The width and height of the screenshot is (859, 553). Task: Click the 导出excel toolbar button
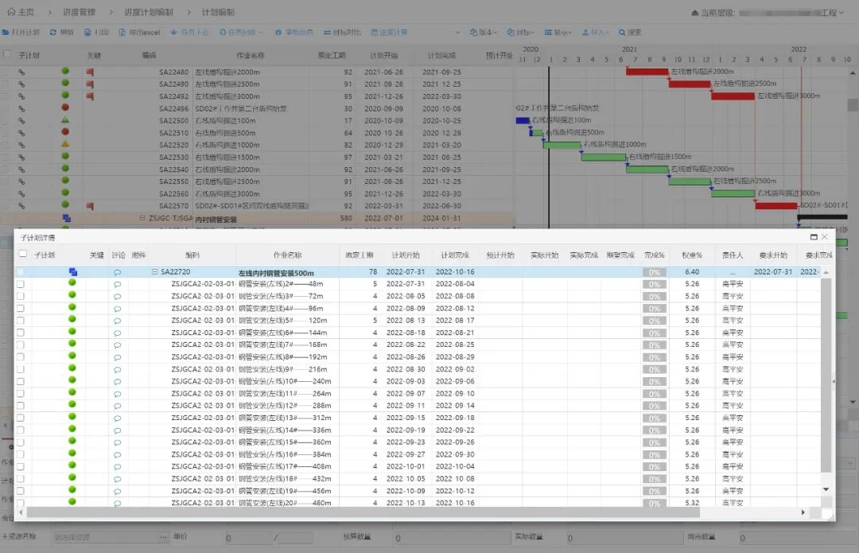(139, 33)
